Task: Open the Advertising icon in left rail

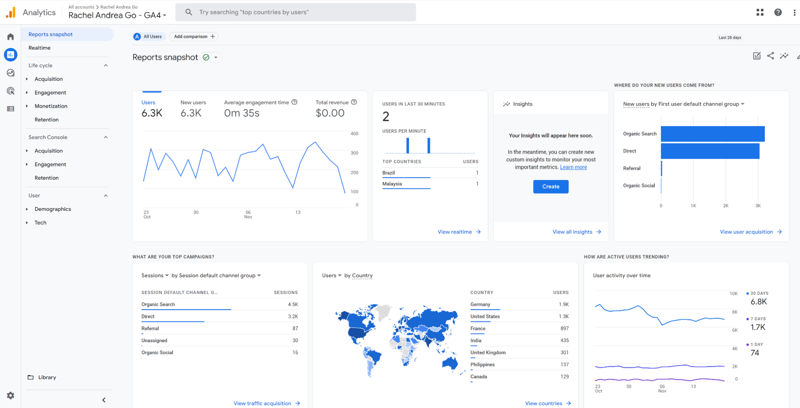Action: pyautogui.click(x=11, y=91)
